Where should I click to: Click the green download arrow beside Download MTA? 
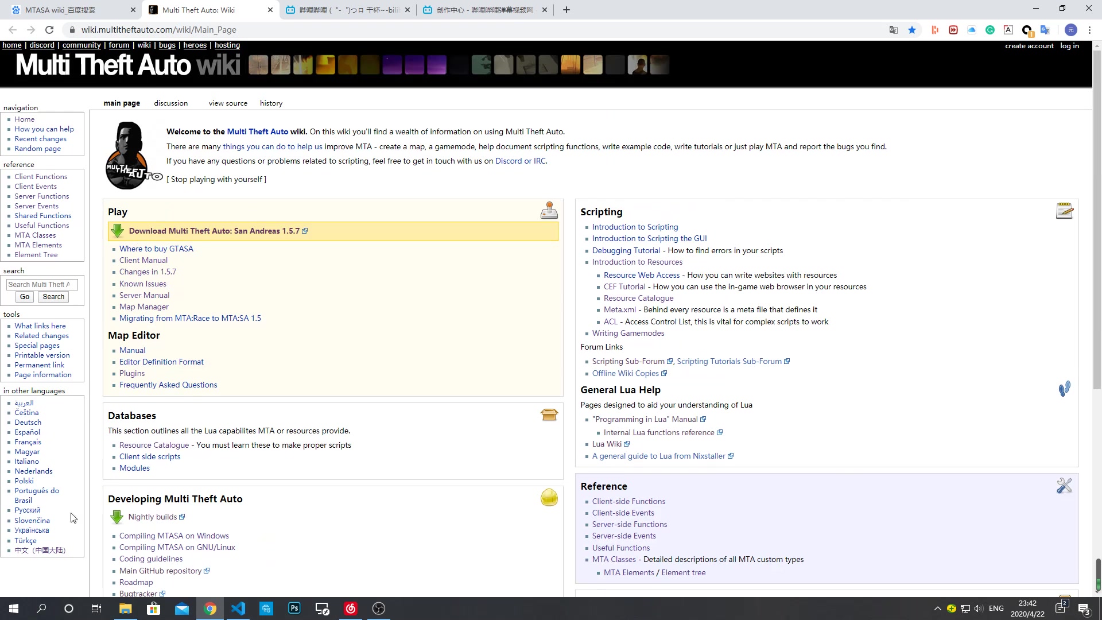coord(117,231)
